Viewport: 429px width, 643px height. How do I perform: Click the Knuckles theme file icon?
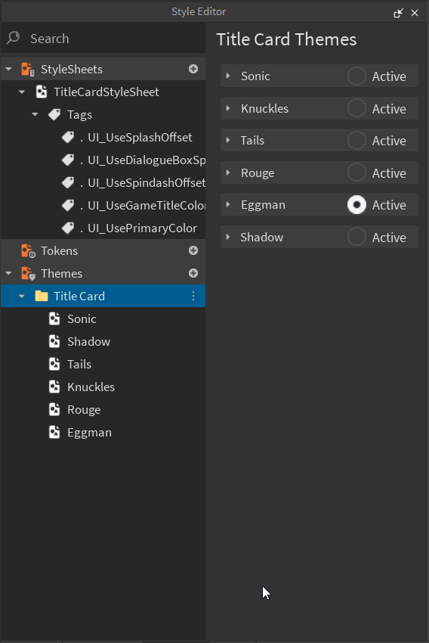pos(54,387)
